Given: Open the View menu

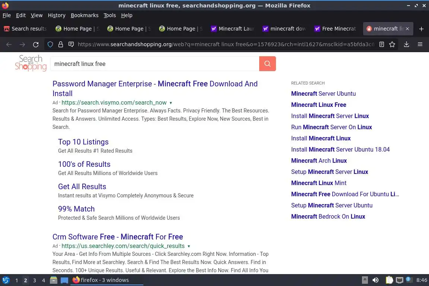Looking at the screenshot, I should [36, 15].
